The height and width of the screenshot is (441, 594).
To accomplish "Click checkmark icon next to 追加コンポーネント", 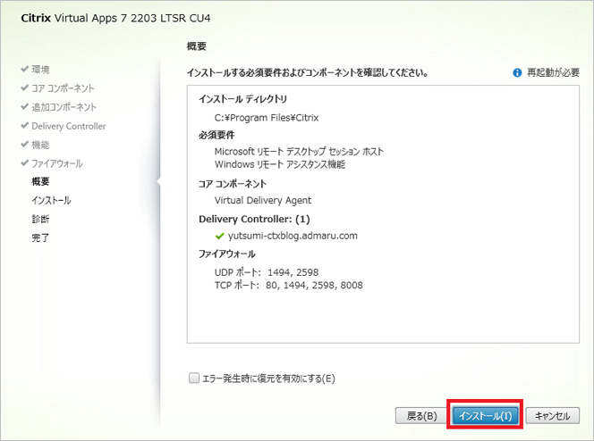I will (25, 106).
